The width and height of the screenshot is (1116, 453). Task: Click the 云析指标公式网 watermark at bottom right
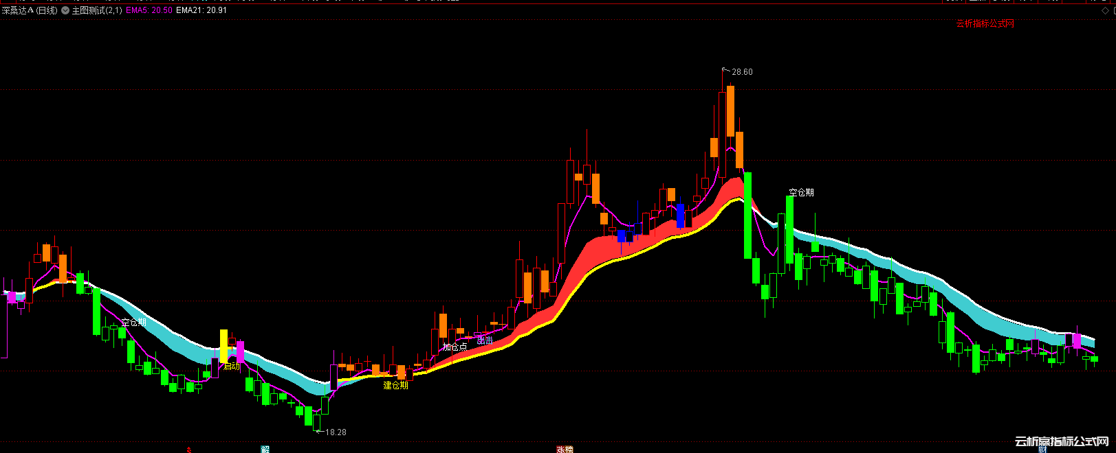[1062, 441]
